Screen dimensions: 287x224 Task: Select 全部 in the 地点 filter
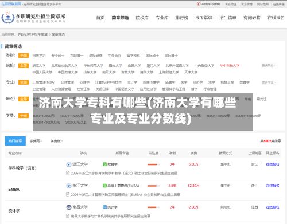click(x=24, y=99)
